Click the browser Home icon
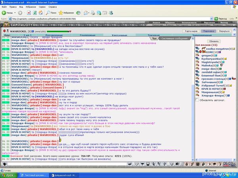 click(41, 13)
